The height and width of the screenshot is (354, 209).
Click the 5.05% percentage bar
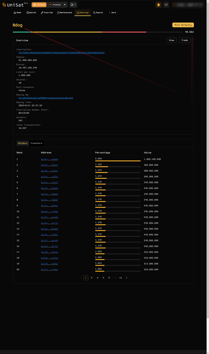pos(118,161)
